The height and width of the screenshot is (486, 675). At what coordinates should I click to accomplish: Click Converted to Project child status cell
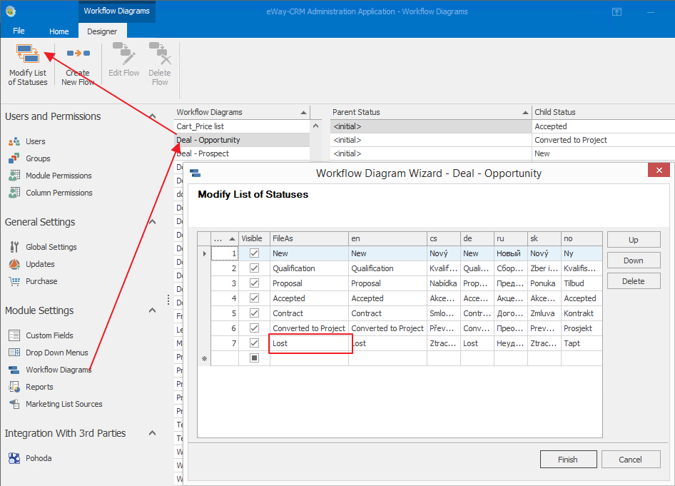603,140
